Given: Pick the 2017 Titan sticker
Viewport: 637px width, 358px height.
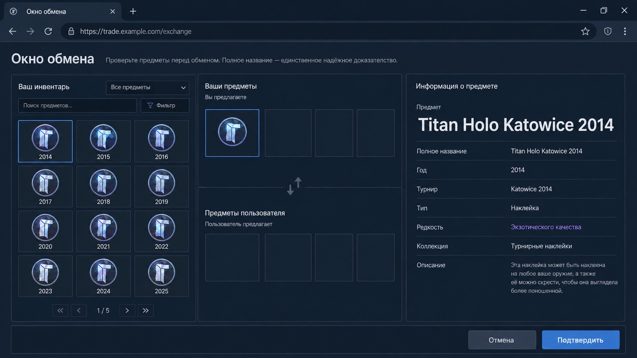Looking at the screenshot, I should click(45, 186).
